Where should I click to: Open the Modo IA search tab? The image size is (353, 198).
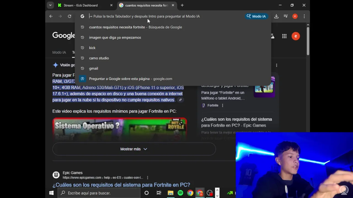pyautogui.click(x=59, y=52)
